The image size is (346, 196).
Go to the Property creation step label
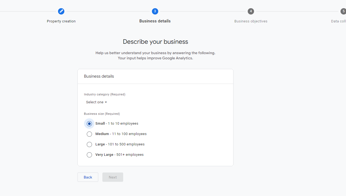61,21
